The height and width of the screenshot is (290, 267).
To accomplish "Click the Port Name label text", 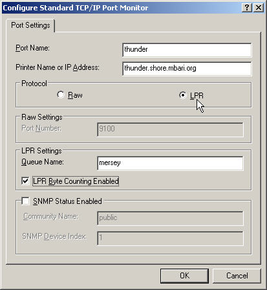I will 32,48.
